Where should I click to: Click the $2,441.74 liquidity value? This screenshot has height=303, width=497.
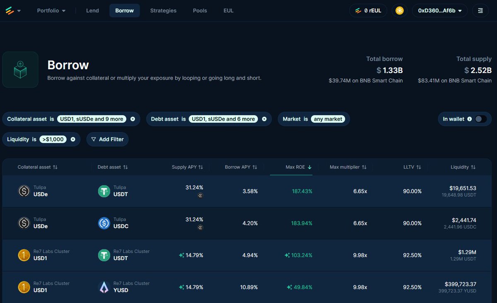pos(464,220)
